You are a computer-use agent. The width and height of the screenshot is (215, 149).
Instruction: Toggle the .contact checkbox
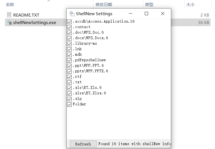click(69, 27)
